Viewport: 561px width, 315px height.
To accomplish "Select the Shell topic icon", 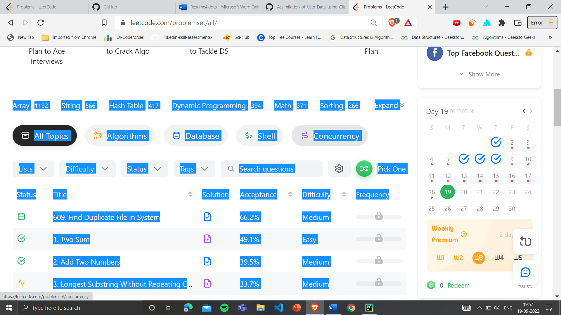I will click(249, 135).
